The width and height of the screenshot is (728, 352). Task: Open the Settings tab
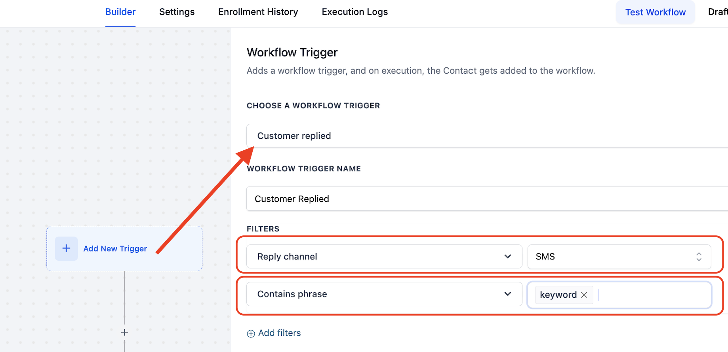177,12
